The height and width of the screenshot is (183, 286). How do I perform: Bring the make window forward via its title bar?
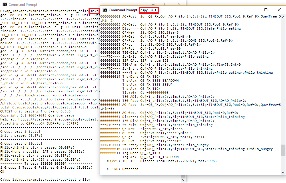[x=57, y=4]
